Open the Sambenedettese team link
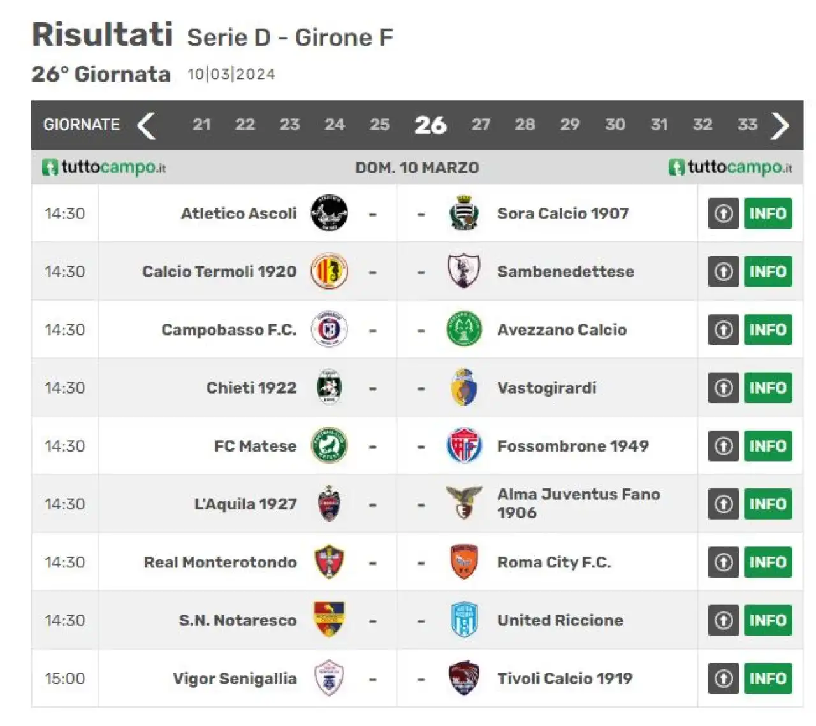Image resolution: width=816 pixels, height=726 pixels. 565,272
